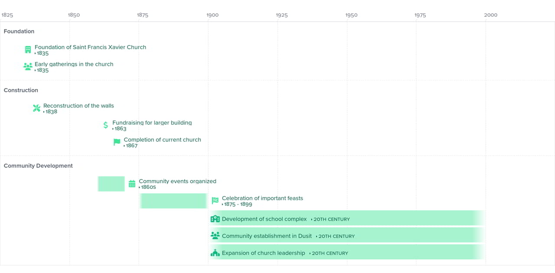The image size is (555, 273).
Task: Click the church icon on leadership expansion bar
Action: click(x=215, y=253)
